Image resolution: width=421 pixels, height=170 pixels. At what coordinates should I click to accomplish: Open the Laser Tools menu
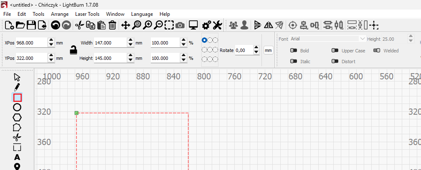click(87, 14)
